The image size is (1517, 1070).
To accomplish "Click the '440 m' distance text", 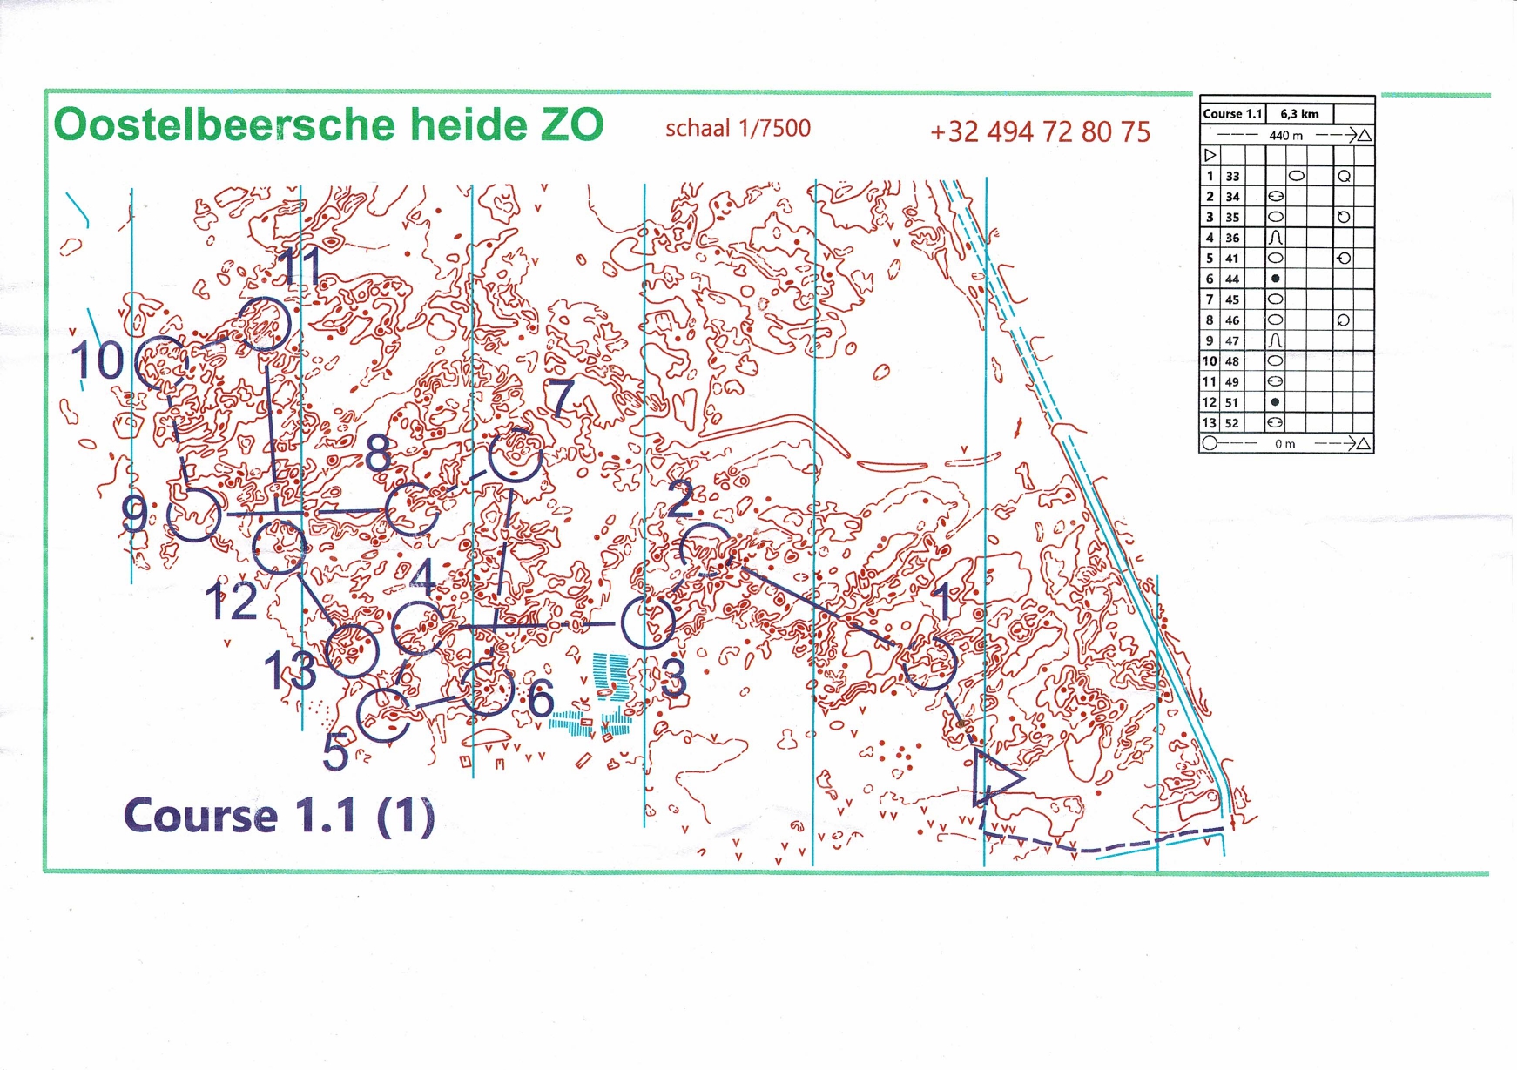I will [x=1286, y=135].
